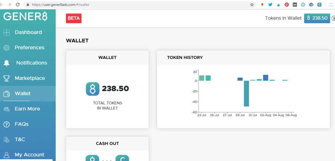Viewport: 335px width, 161px height.
Task: Open the T&C link in the sidebar
Action: 20,140
